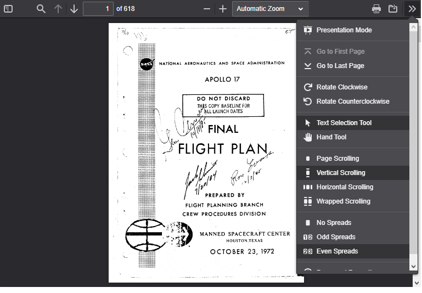Screen dimensions: 422x293
Task: Click the page number input field
Action: 98,9
